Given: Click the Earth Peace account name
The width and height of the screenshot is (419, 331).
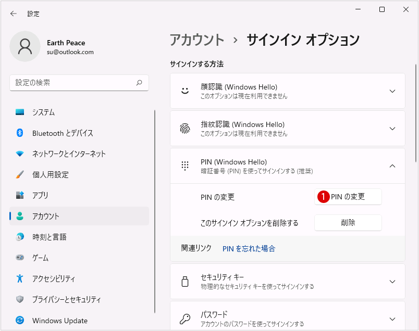Looking at the screenshot, I should (x=66, y=43).
